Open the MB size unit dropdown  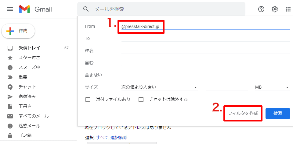[x=273, y=87]
